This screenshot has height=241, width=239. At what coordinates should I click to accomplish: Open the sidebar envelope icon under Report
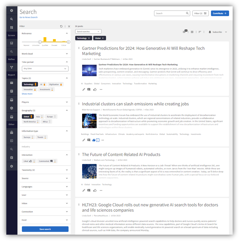pos(11,83)
